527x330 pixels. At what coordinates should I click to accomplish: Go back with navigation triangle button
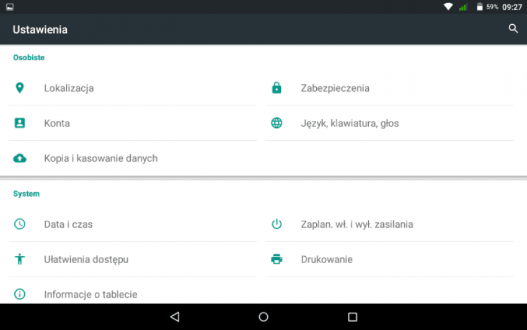click(x=175, y=316)
